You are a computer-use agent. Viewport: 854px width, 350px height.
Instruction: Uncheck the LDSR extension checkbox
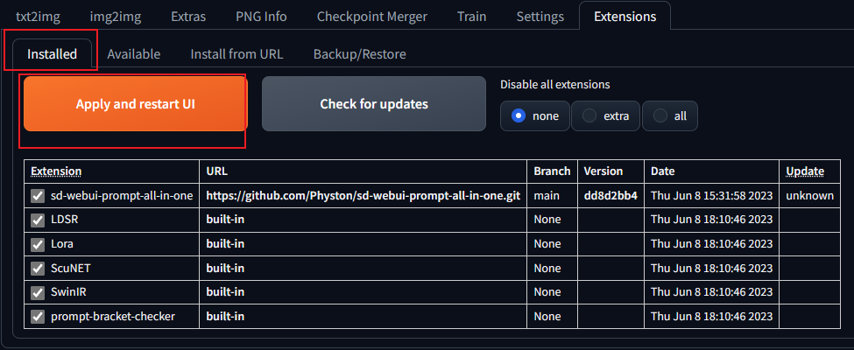[38, 220]
